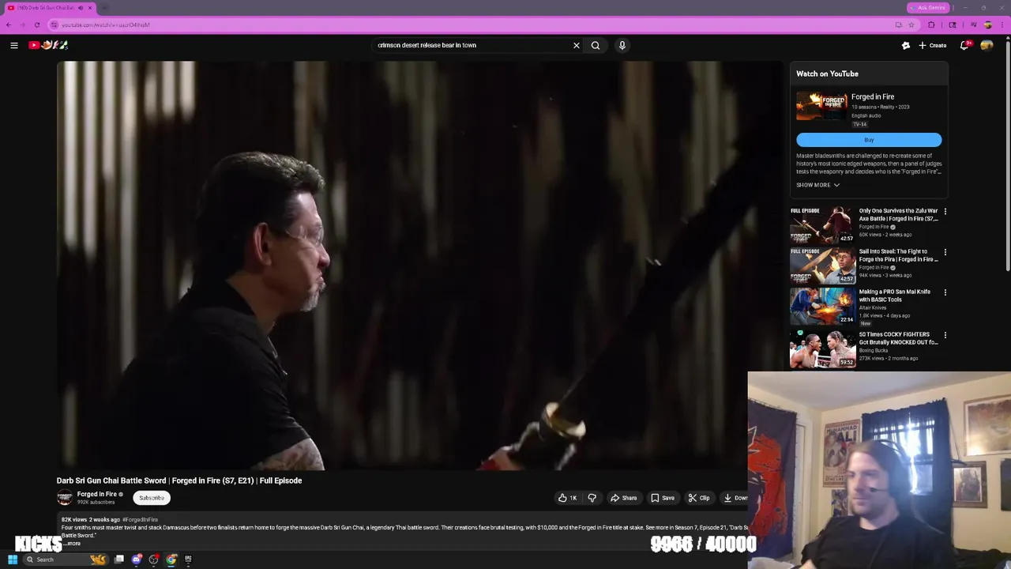This screenshot has height=569, width=1011.
Task: Open the YouTube guide hamburger menu
Action: pos(13,45)
